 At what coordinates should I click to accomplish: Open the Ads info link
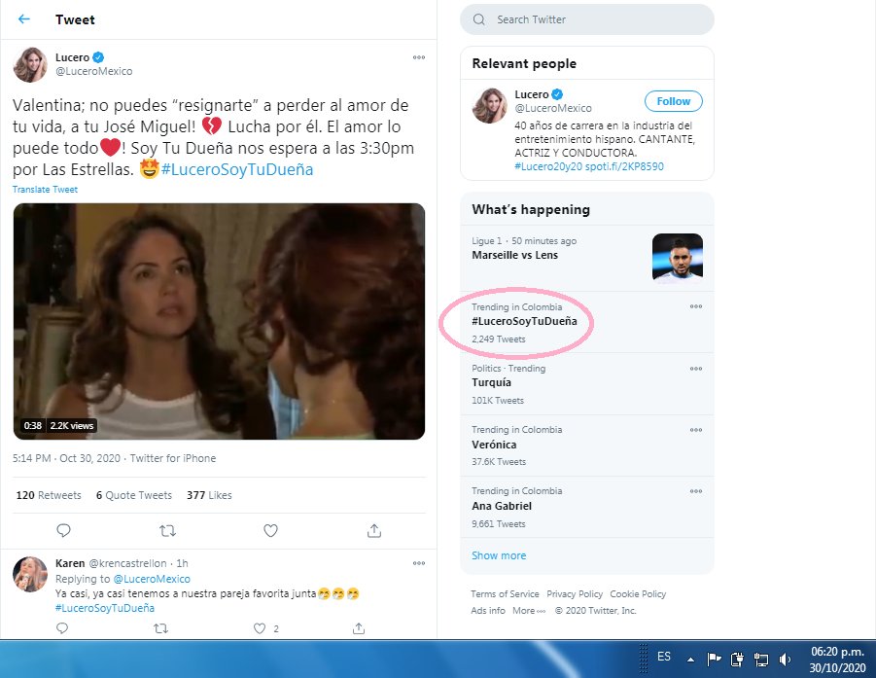(488, 611)
